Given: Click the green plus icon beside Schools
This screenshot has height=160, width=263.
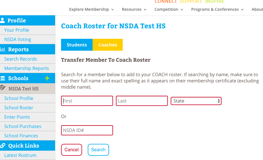Looking at the screenshot, I should coord(47,78).
